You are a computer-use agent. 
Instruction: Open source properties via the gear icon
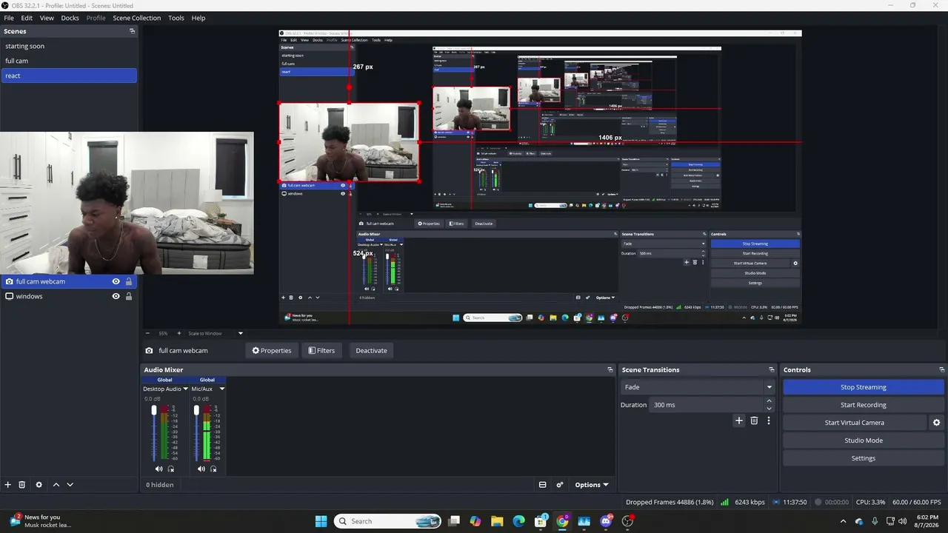(x=39, y=485)
